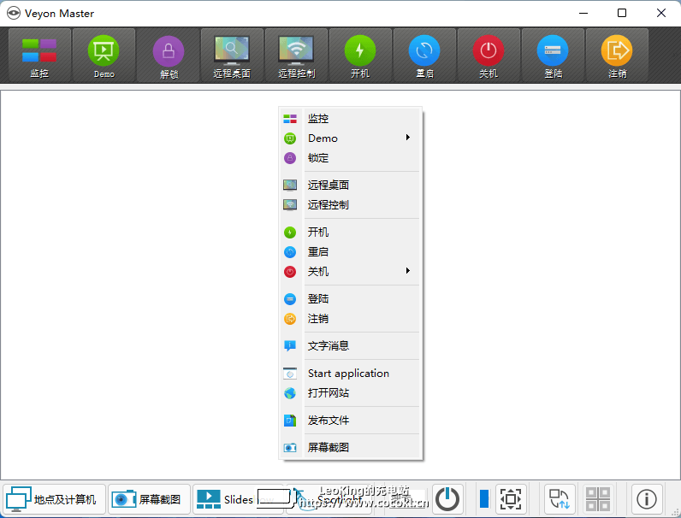Click the align-to-grid icon
681x518 pixels.
pyautogui.click(x=598, y=499)
